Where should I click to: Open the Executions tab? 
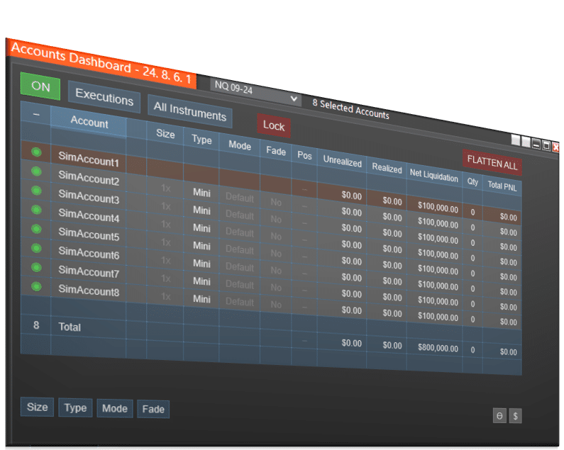pyautogui.click(x=104, y=97)
